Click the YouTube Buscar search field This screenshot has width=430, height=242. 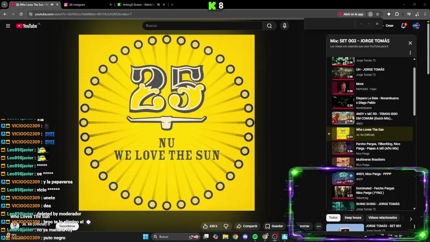point(203,26)
